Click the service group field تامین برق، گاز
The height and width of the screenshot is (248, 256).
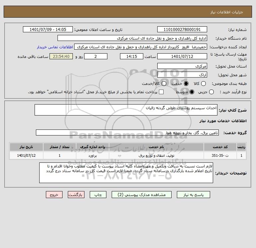(x=127, y=132)
